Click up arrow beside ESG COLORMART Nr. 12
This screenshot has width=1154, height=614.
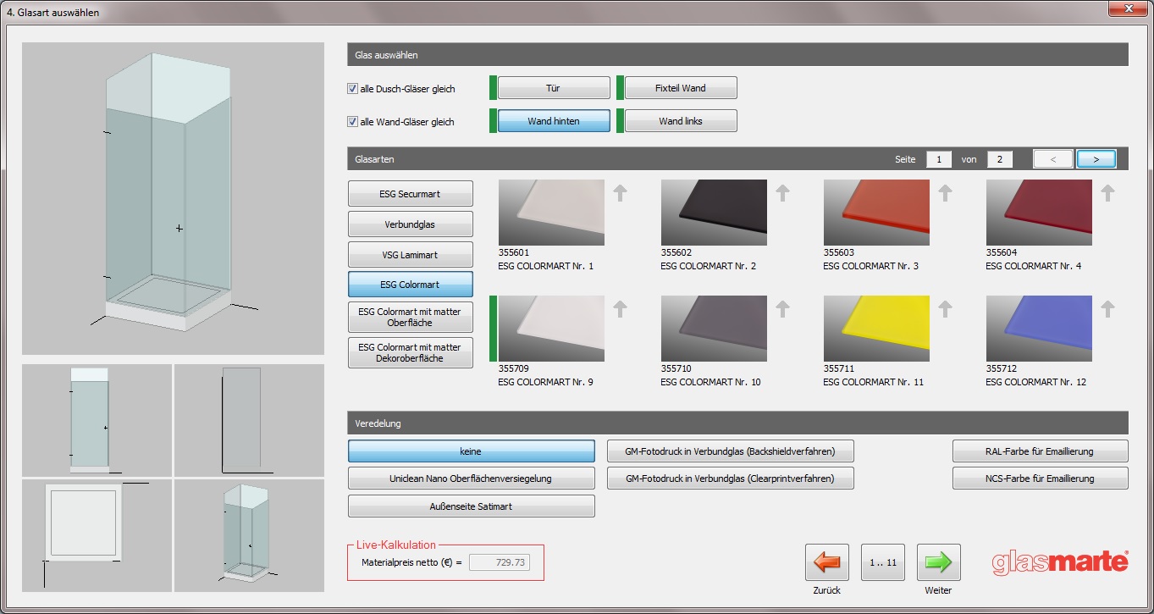tap(1108, 309)
